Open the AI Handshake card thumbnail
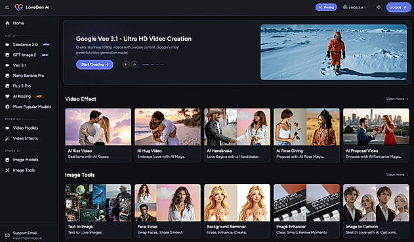 tap(237, 127)
